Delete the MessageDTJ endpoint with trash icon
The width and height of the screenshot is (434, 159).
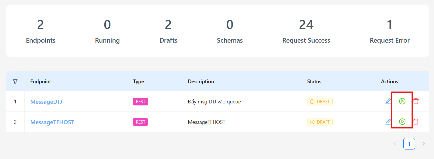(x=416, y=101)
